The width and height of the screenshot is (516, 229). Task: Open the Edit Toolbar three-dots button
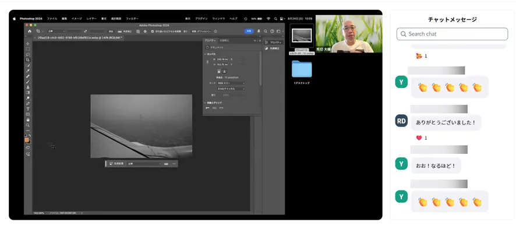[x=27, y=131]
